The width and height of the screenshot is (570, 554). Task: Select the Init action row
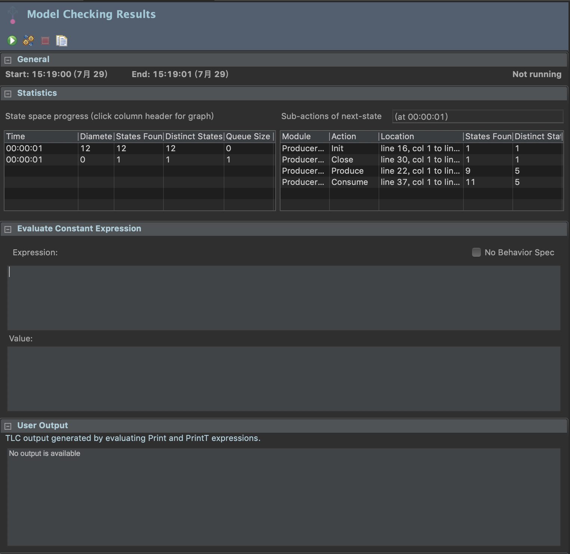point(422,148)
